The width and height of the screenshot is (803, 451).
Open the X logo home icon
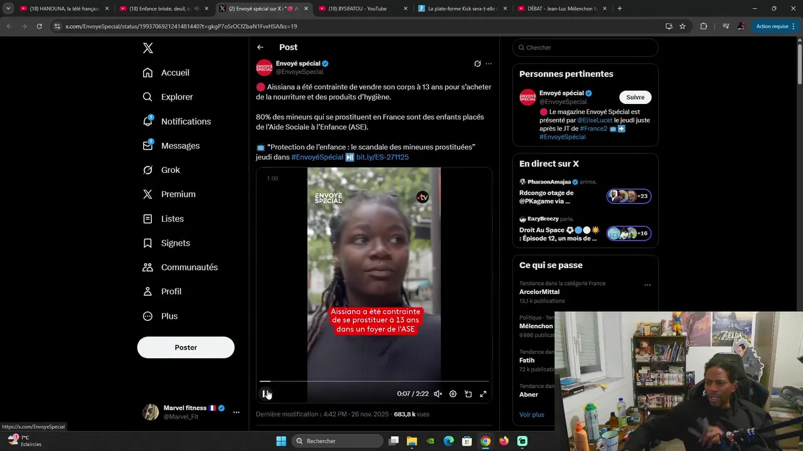tap(147, 48)
